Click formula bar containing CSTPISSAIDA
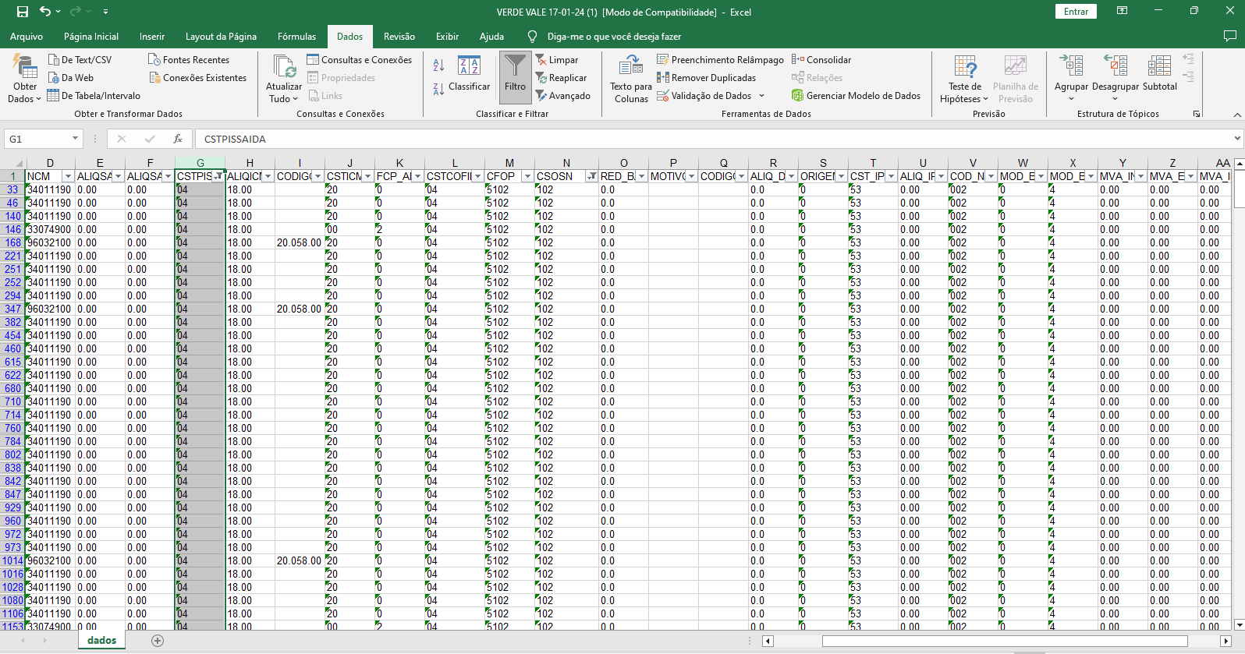The height and width of the screenshot is (654, 1245). pyautogui.click(x=714, y=139)
